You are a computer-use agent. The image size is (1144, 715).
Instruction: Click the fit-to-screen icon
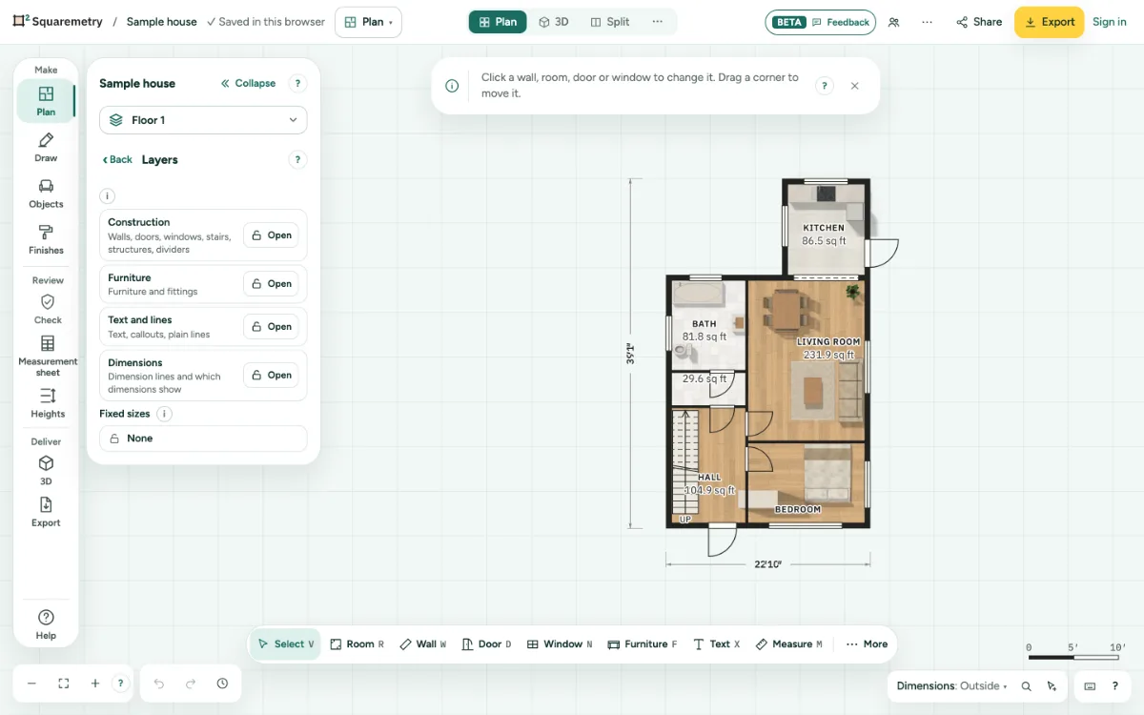pyautogui.click(x=64, y=684)
